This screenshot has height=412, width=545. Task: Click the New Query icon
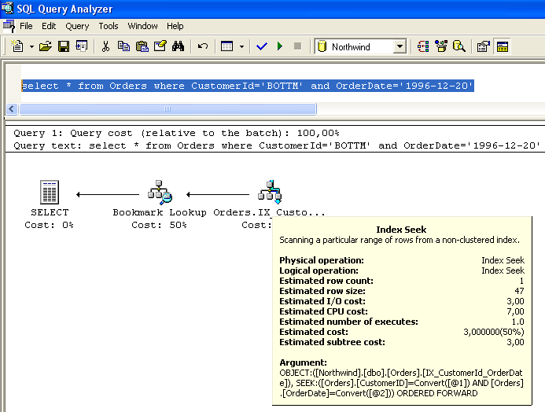coord(17,46)
